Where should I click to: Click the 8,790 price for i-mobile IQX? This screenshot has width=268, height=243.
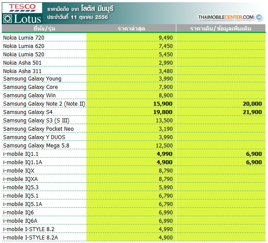(x=165, y=171)
